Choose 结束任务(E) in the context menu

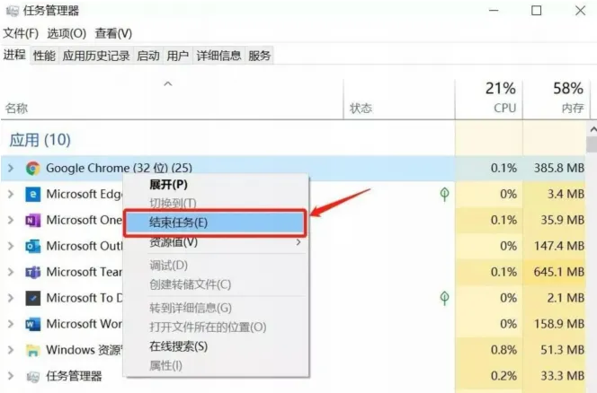217,223
